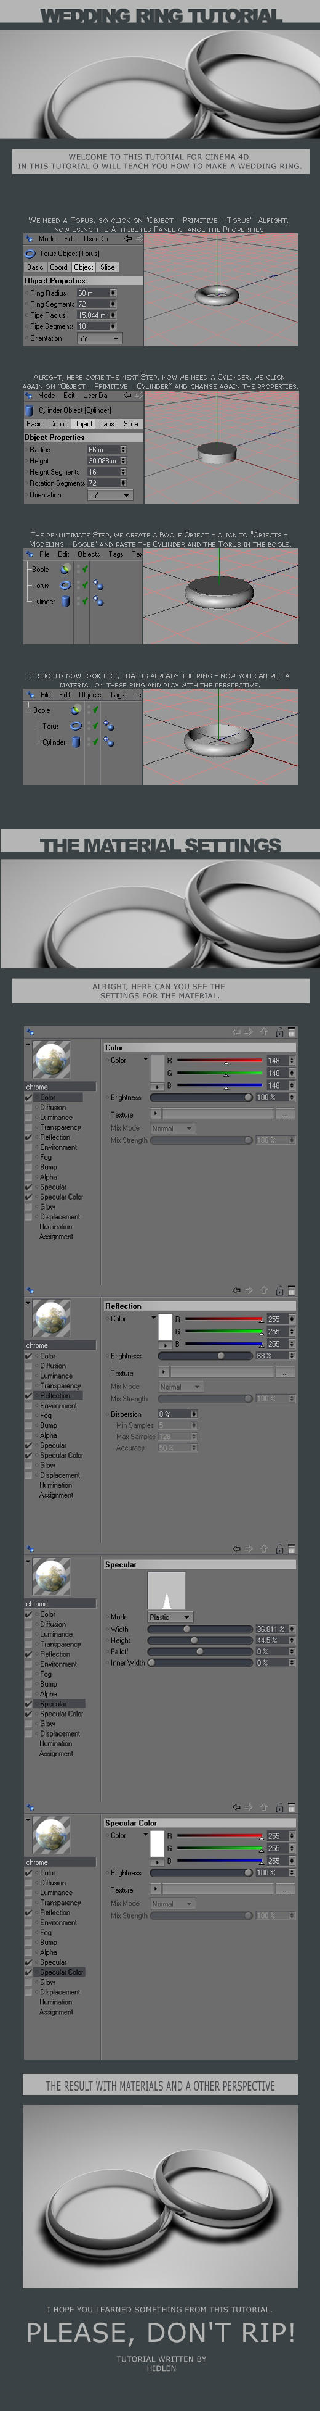320x2411 pixels.
Task: Click the back arrow in the Reflection material panel
Action: (x=236, y=1291)
